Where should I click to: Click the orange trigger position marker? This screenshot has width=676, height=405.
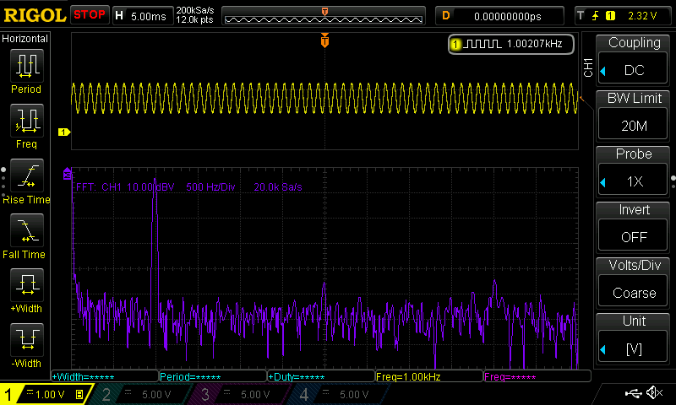pos(324,41)
